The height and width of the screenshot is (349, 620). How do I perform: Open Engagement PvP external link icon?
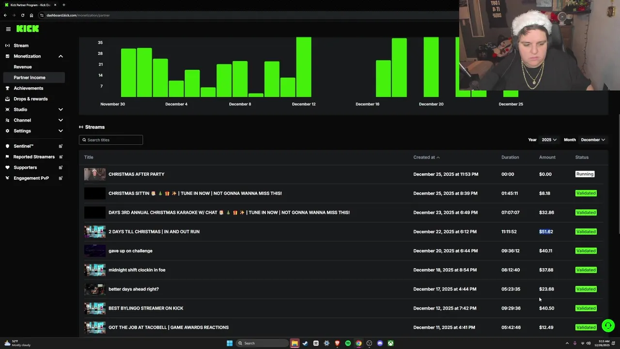click(x=61, y=178)
